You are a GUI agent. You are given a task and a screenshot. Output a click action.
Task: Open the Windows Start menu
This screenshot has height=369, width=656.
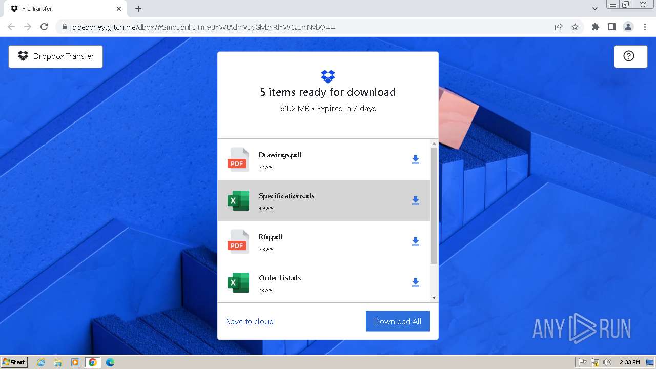pyautogui.click(x=14, y=362)
